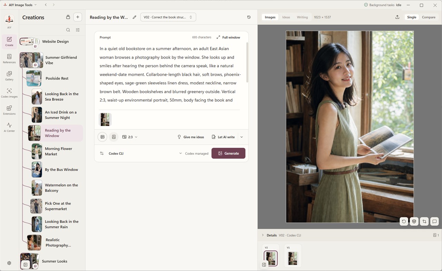
Task: Click into the prompt text field
Action: (171, 74)
